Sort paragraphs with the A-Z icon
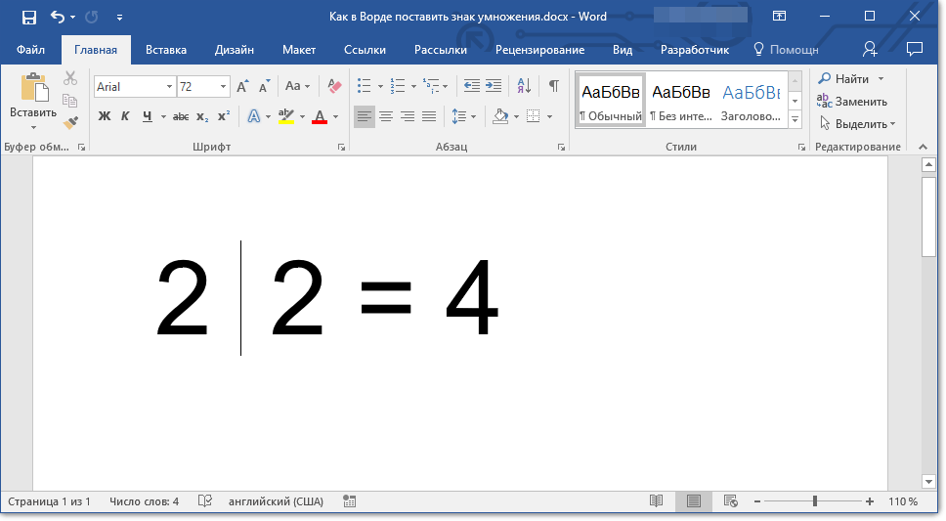The width and height of the screenshot is (946, 521). pyautogui.click(x=523, y=86)
